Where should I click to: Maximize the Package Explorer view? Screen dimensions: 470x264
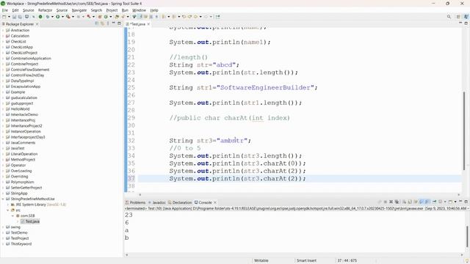pyautogui.click(x=119, y=23)
